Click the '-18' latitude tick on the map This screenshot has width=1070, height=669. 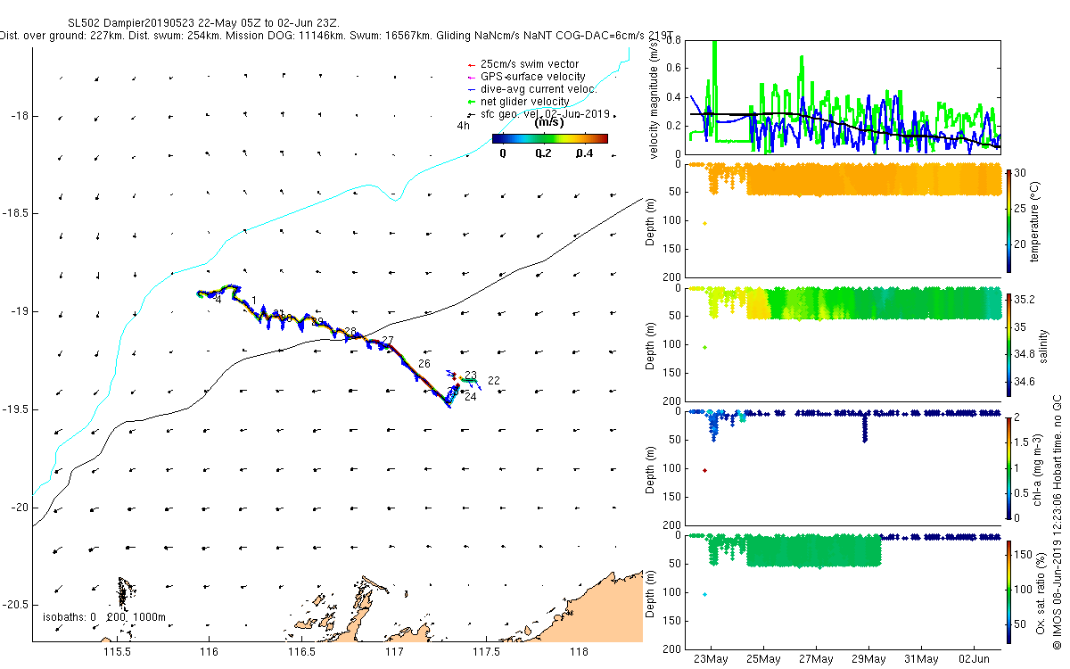(18, 116)
